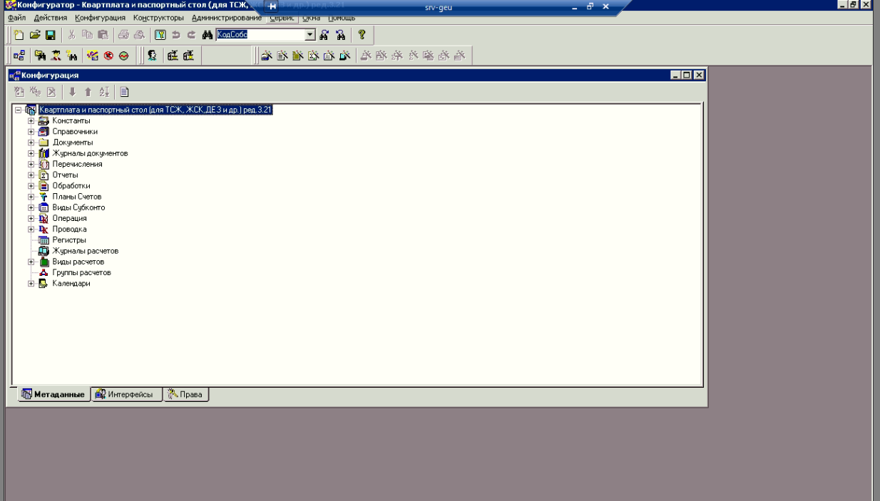
Task: Collapse the root configuration tree node
Action: tap(18, 110)
